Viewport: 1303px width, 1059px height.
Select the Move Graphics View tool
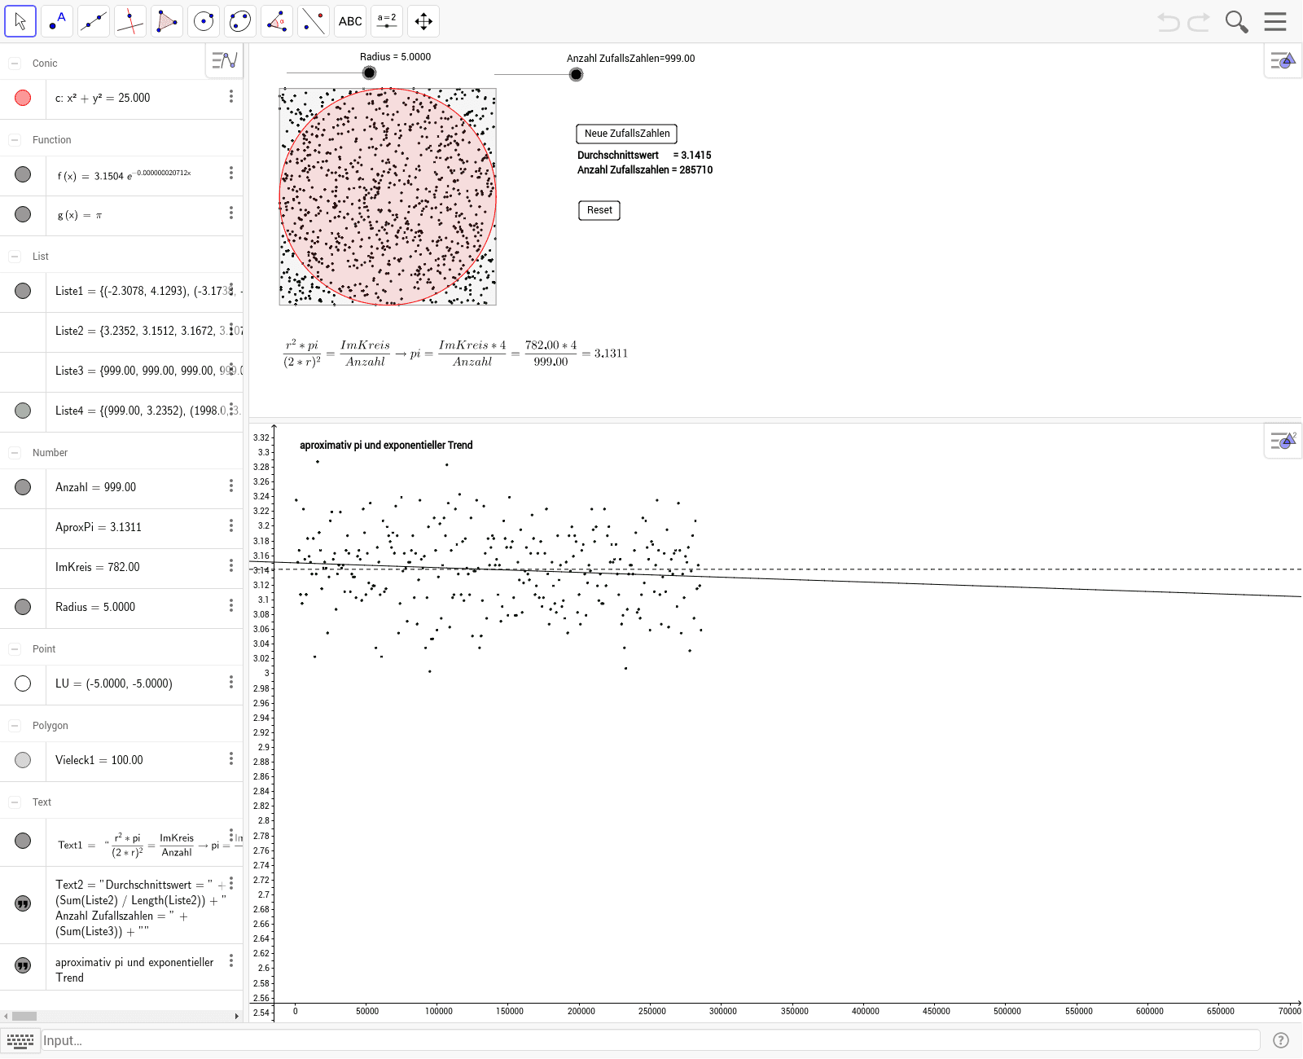click(423, 21)
